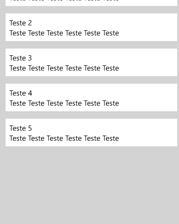Click the digit "3" in the Teste 3 title
The width and height of the screenshot is (179, 224).
(x=30, y=58)
